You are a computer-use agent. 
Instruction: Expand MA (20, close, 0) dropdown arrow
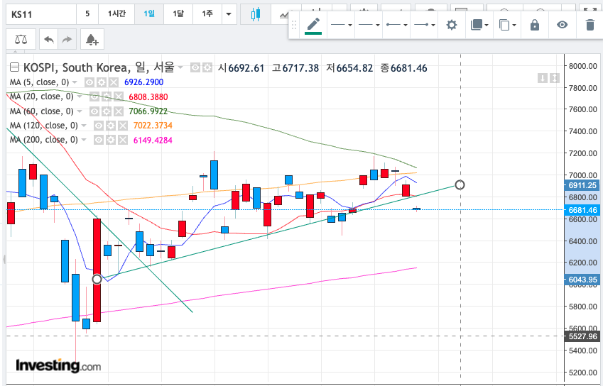pyautogui.click(x=80, y=96)
